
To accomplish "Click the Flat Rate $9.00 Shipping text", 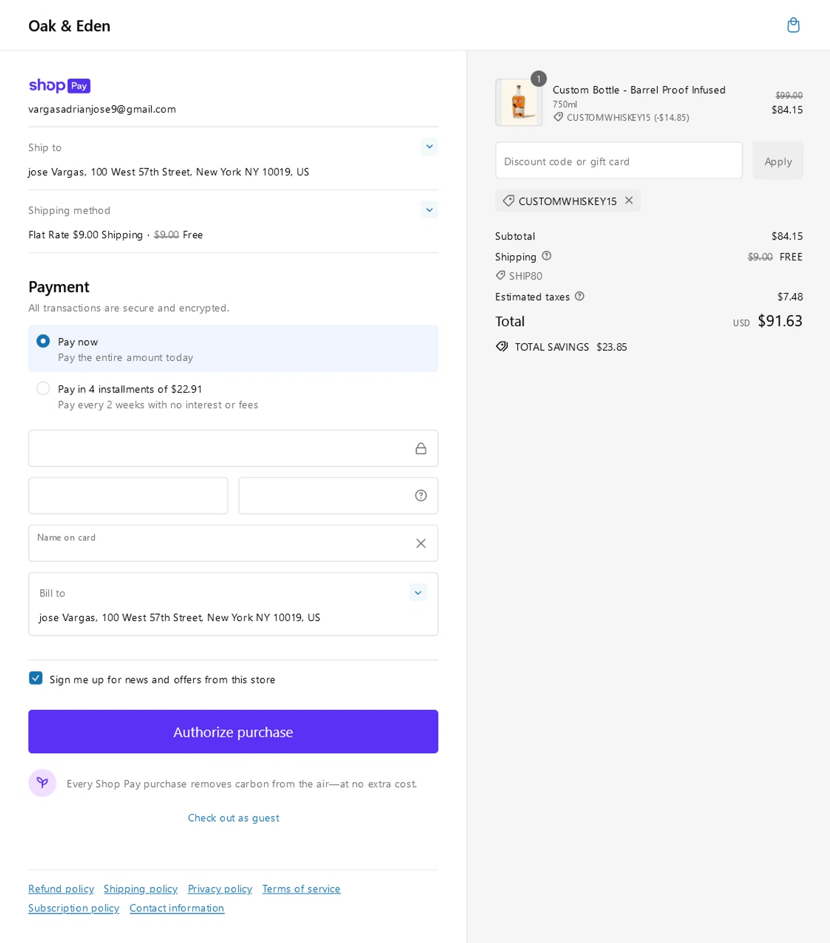I will pyautogui.click(x=85, y=234).
